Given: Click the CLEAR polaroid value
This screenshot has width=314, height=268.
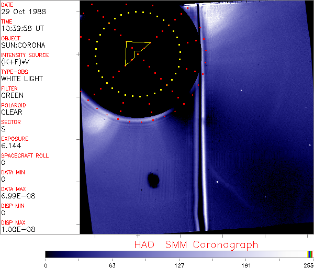Looking at the screenshot, I should pyautogui.click(x=12, y=112).
